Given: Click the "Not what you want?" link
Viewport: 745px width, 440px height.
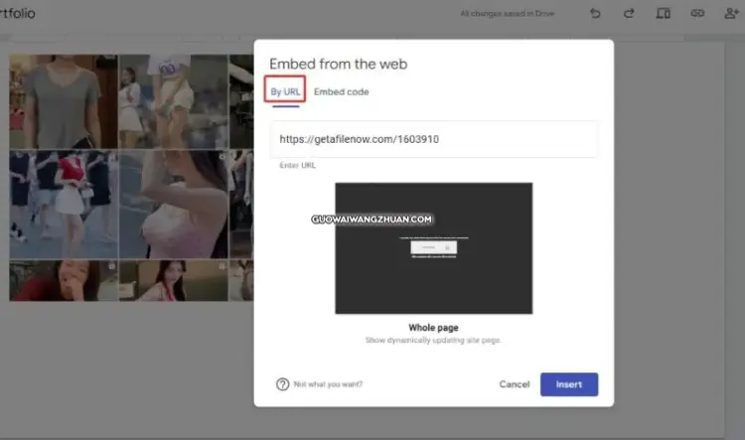Looking at the screenshot, I should [x=328, y=384].
